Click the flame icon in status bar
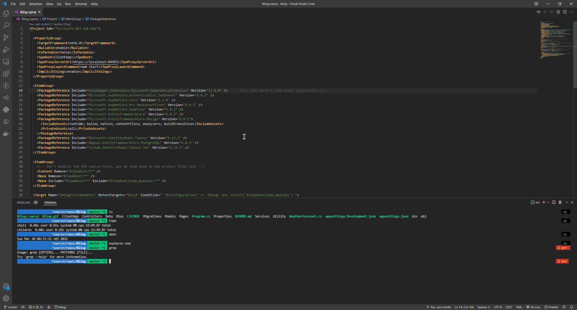 49,307
